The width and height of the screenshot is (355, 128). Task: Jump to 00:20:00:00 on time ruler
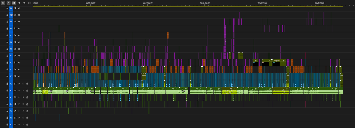click(x=262, y=3)
